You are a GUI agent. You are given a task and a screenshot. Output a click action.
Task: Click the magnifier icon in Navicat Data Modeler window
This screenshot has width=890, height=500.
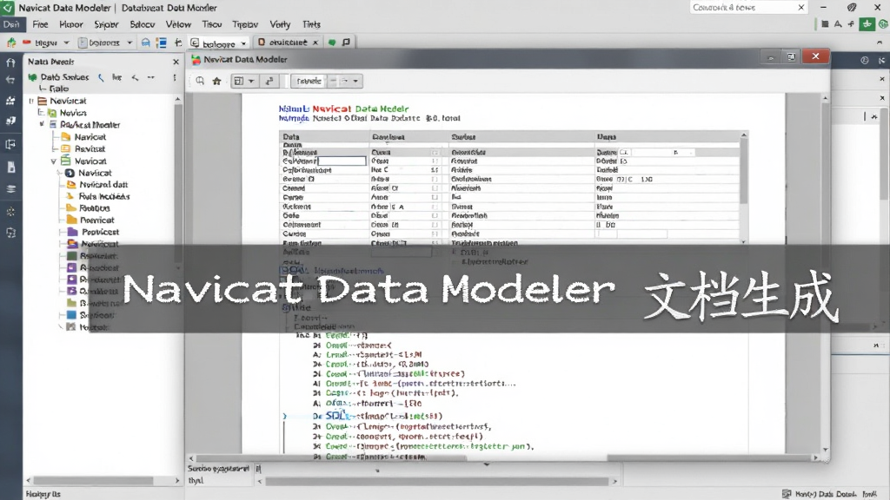point(200,81)
